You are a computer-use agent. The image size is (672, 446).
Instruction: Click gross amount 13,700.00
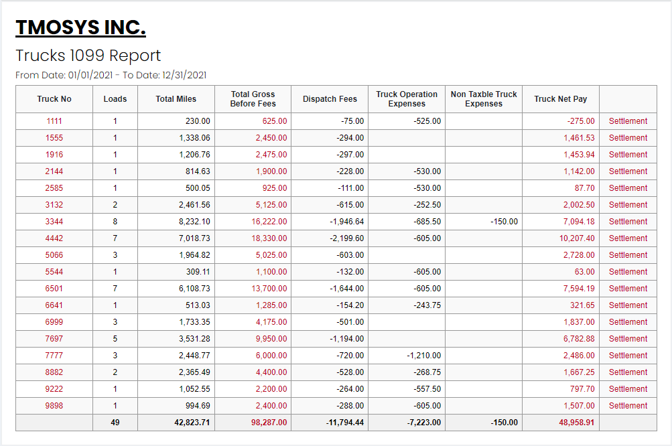click(x=269, y=289)
